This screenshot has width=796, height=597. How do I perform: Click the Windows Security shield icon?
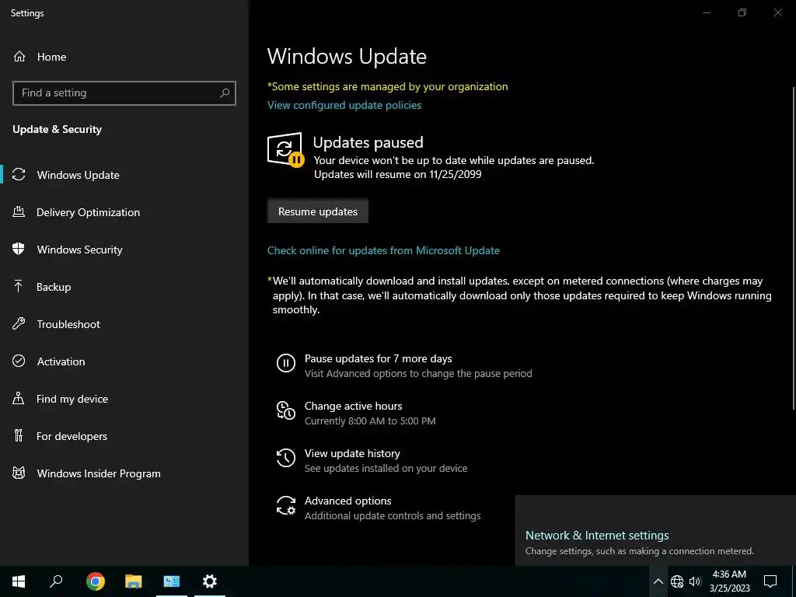tap(19, 249)
